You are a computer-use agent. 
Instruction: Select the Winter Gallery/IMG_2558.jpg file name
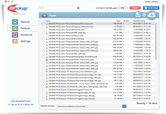73,45
